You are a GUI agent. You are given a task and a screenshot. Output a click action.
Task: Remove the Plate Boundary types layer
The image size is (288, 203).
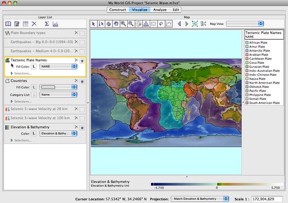(x=76, y=32)
